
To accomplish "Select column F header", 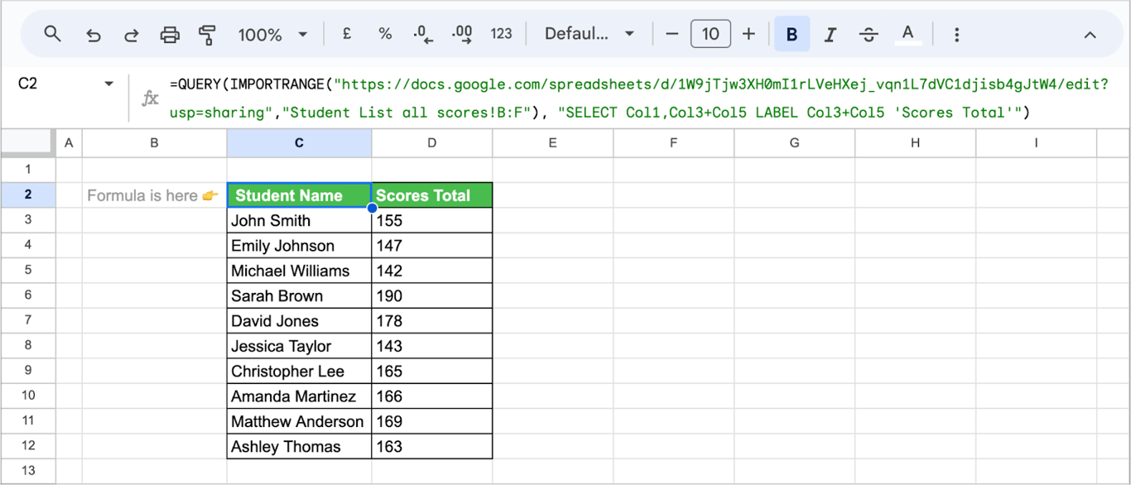I will click(x=673, y=143).
